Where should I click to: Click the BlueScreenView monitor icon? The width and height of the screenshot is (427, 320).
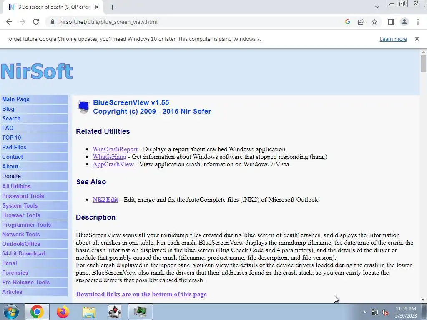(x=83, y=107)
